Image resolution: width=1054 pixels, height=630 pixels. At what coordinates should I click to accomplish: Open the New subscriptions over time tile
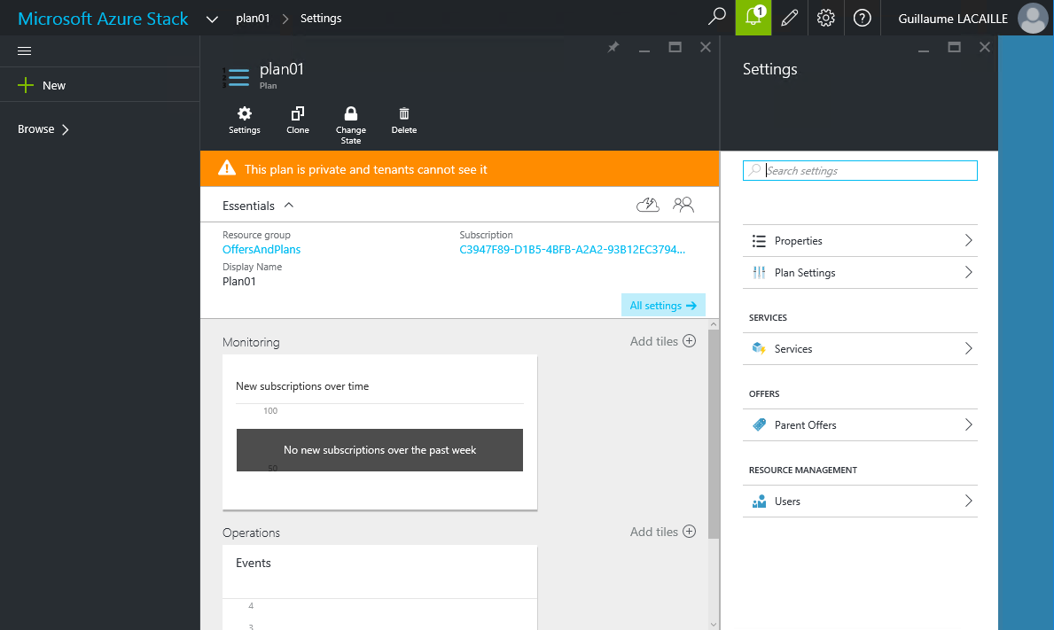point(379,432)
